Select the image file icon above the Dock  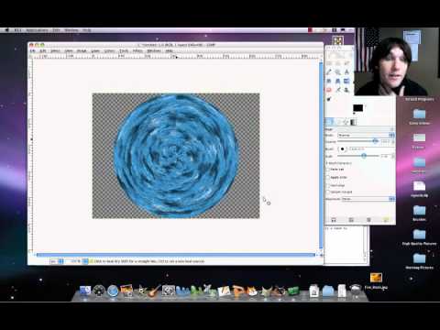376,278
